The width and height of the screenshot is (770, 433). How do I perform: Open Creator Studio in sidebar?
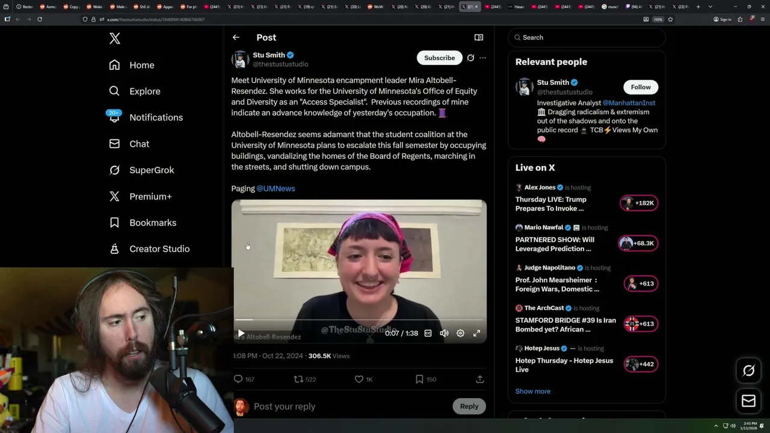149,248
